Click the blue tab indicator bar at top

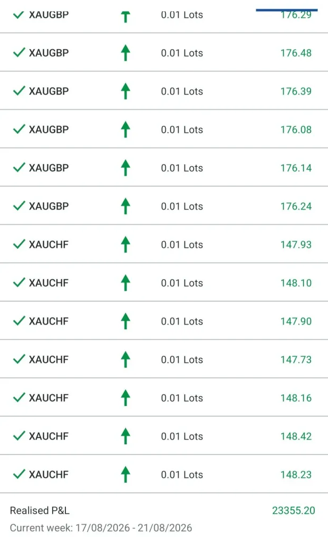click(287, 10)
